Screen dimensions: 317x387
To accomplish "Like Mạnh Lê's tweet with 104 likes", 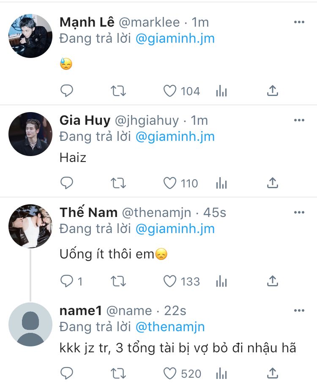I will [x=170, y=91].
